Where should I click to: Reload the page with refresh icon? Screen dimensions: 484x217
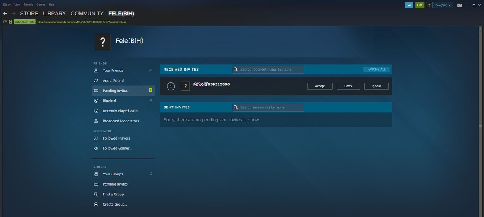[x=5, y=22]
